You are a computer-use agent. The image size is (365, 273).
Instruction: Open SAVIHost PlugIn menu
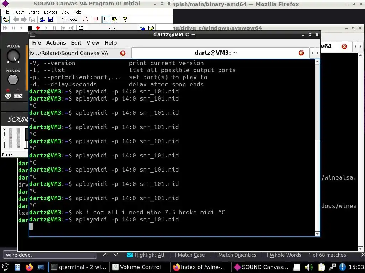pos(19,12)
